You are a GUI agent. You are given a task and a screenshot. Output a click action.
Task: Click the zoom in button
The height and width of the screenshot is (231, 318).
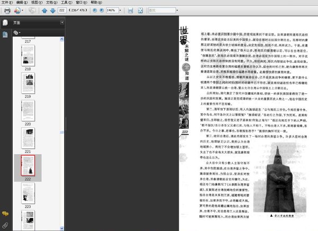(102, 10)
